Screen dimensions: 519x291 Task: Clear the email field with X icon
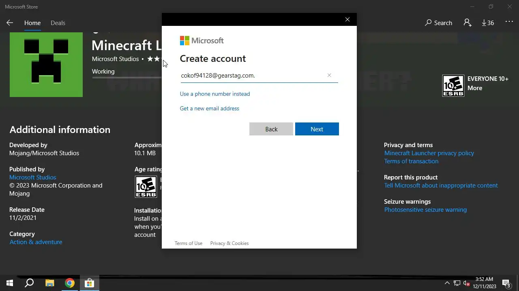pyautogui.click(x=329, y=75)
